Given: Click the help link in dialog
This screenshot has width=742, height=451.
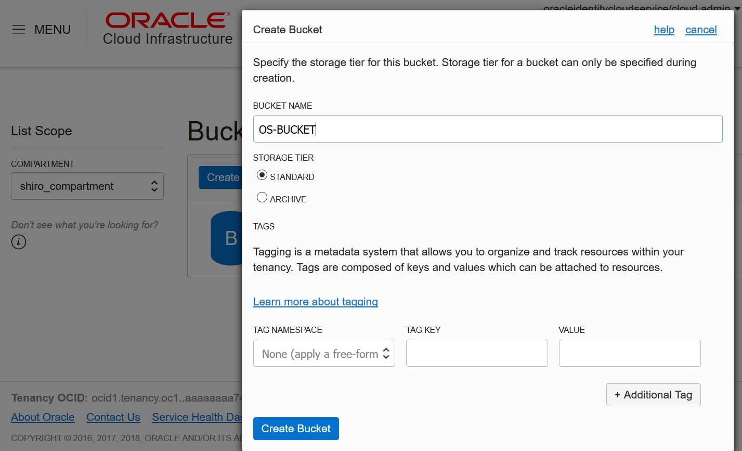Looking at the screenshot, I should (664, 30).
